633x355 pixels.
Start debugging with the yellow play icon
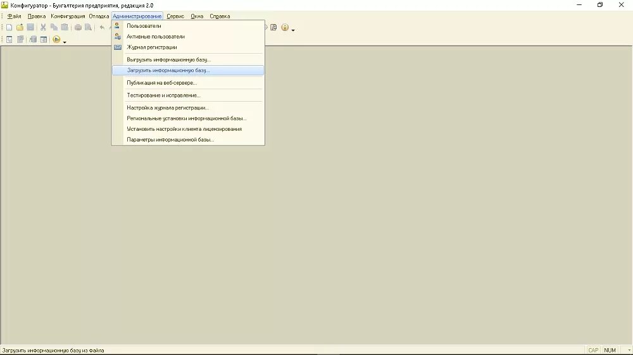56,40
